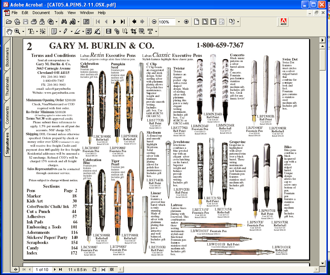Select Continuous page layout in status bar

click(103, 270)
